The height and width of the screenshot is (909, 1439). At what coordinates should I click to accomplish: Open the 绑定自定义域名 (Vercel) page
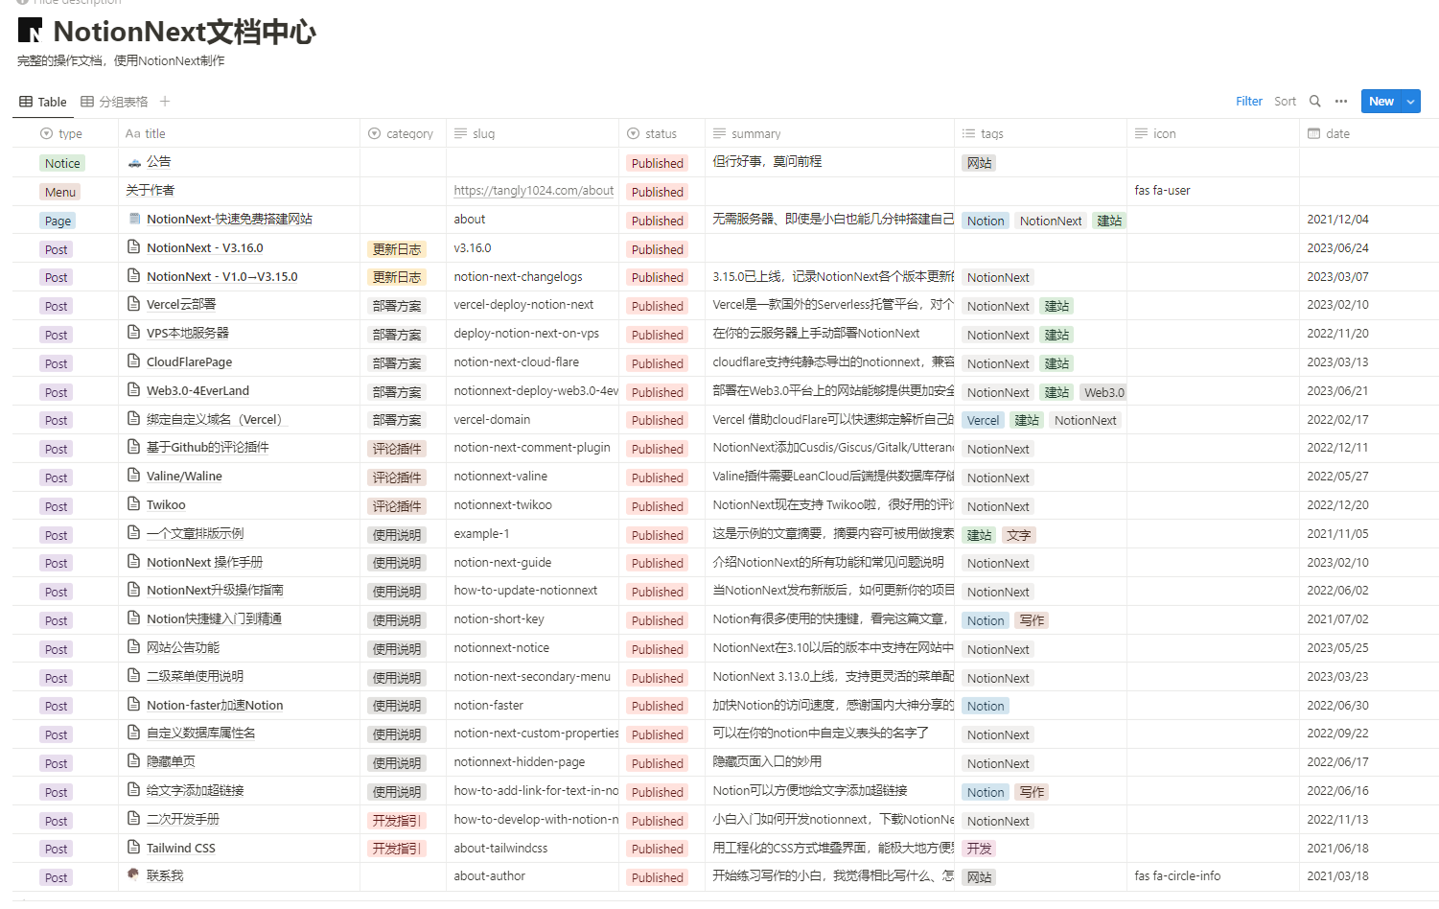click(216, 419)
